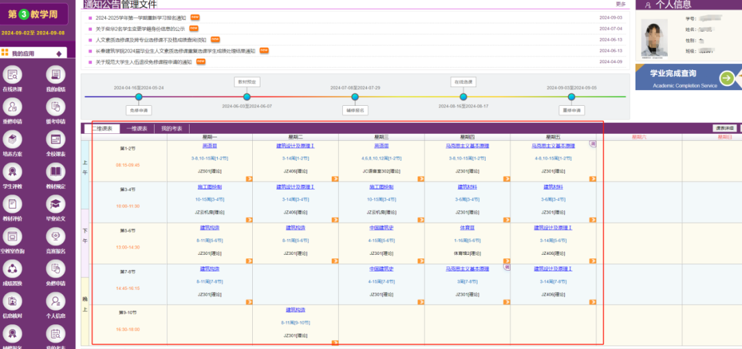The height and width of the screenshot is (349, 742).
Task: Click the 辅修报名 timeline marker dot
Action: [355, 97]
